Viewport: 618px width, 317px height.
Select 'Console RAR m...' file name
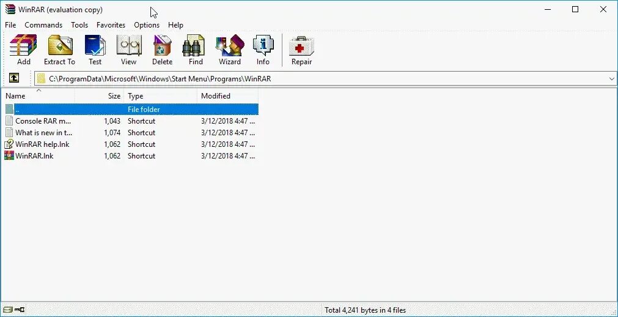click(43, 121)
